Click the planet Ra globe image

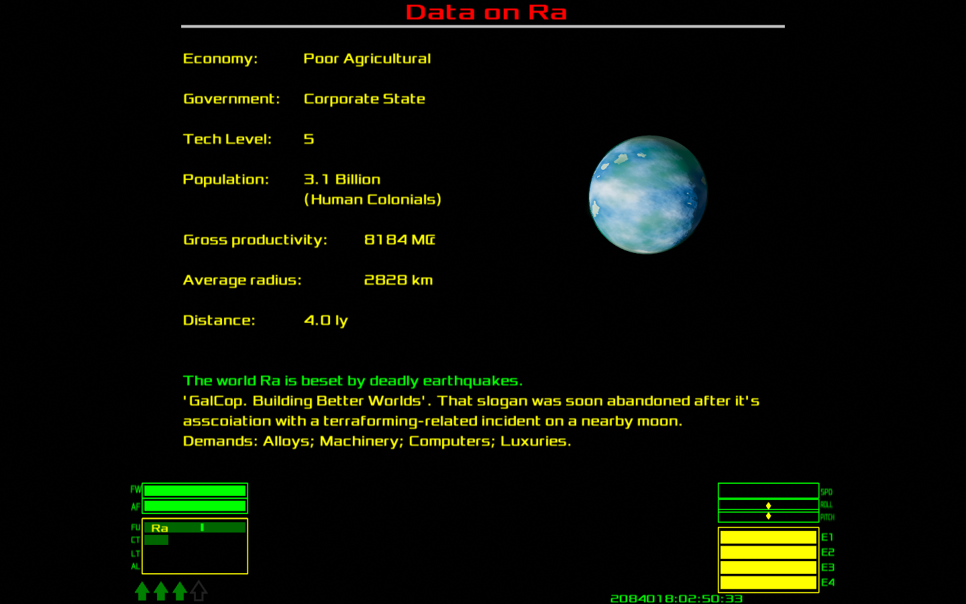click(x=648, y=195)
